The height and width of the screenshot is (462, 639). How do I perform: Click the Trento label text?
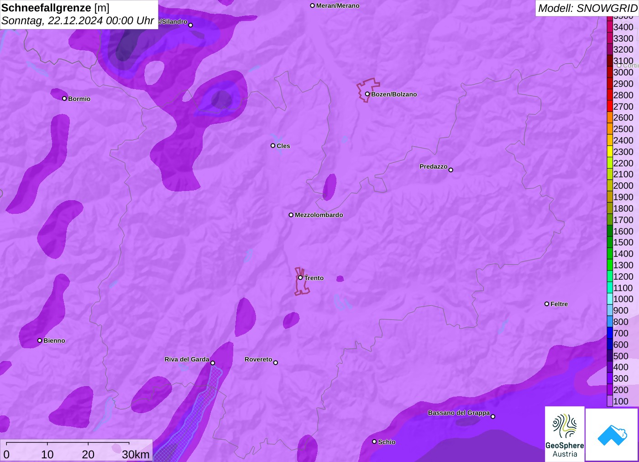[x=314, y=278]
